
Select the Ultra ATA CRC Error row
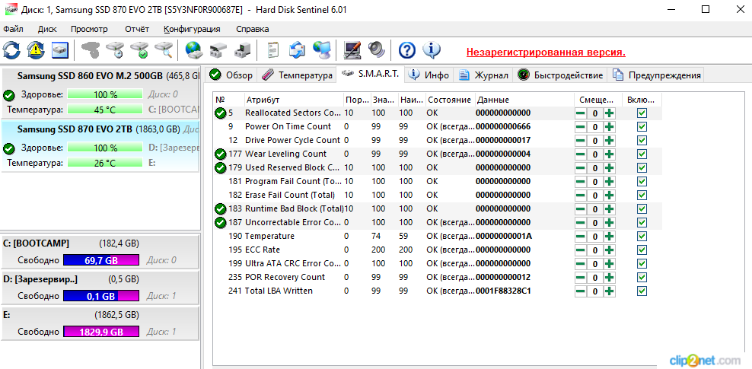[x=438, y=263]
